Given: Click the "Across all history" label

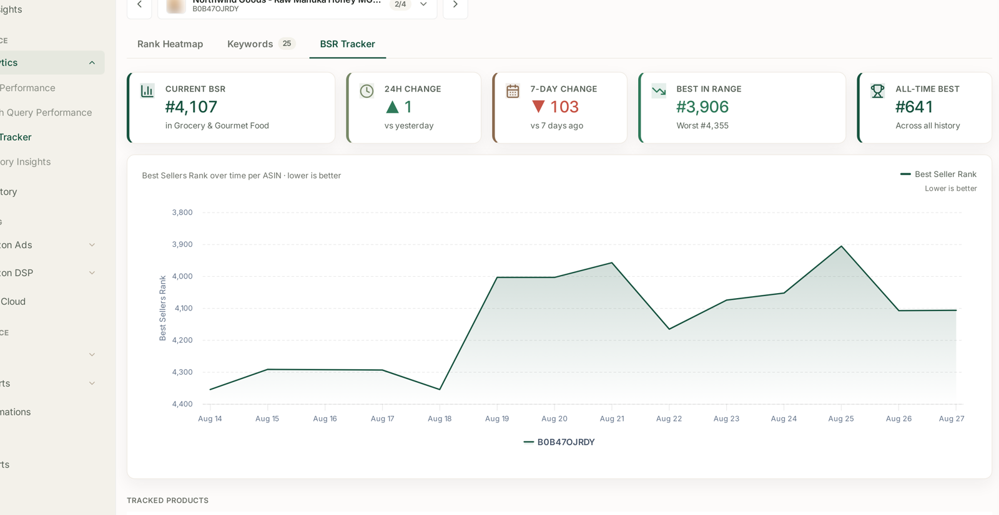Looking at the screenshot, I should click(928, 126).
